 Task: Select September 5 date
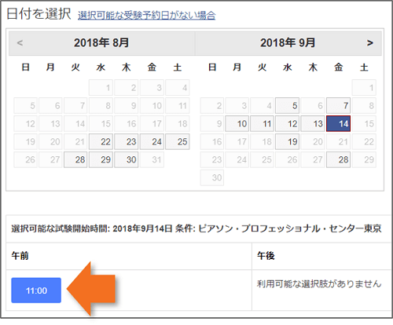coord(288,106)
